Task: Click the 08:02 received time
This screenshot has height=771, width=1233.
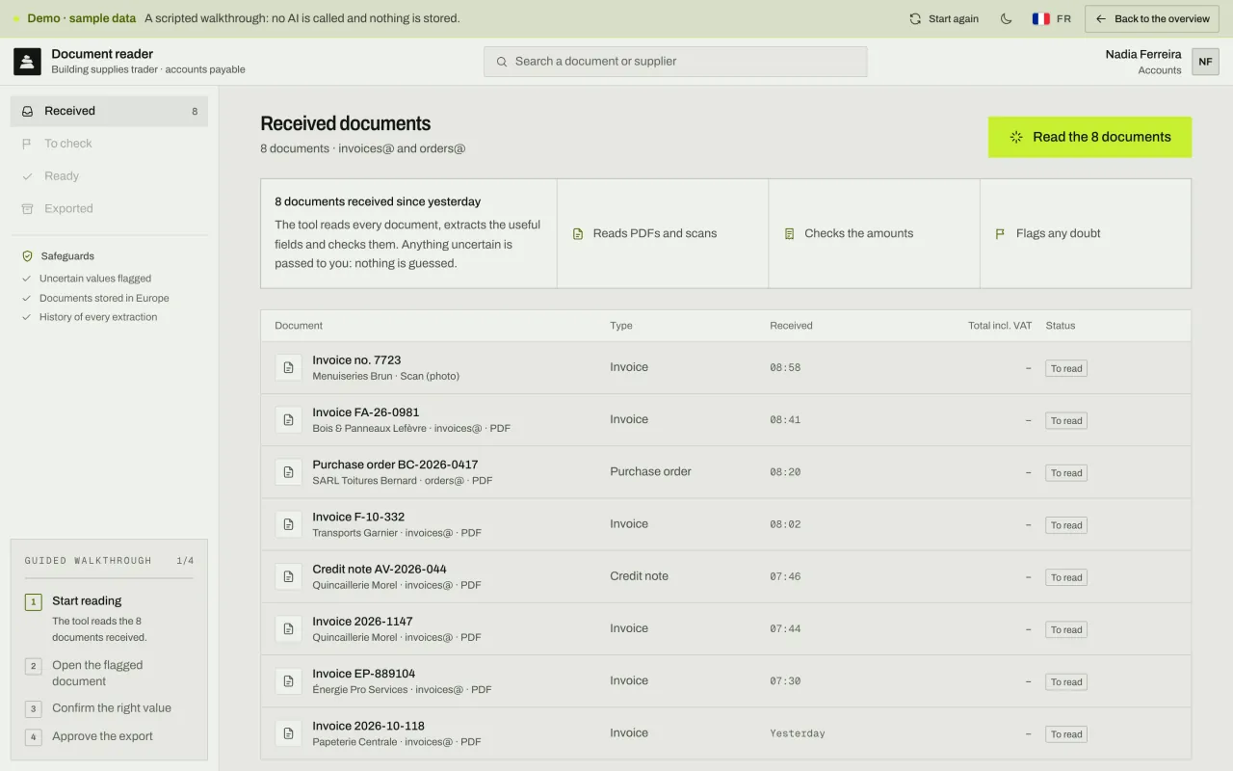Action: point(785,524)
